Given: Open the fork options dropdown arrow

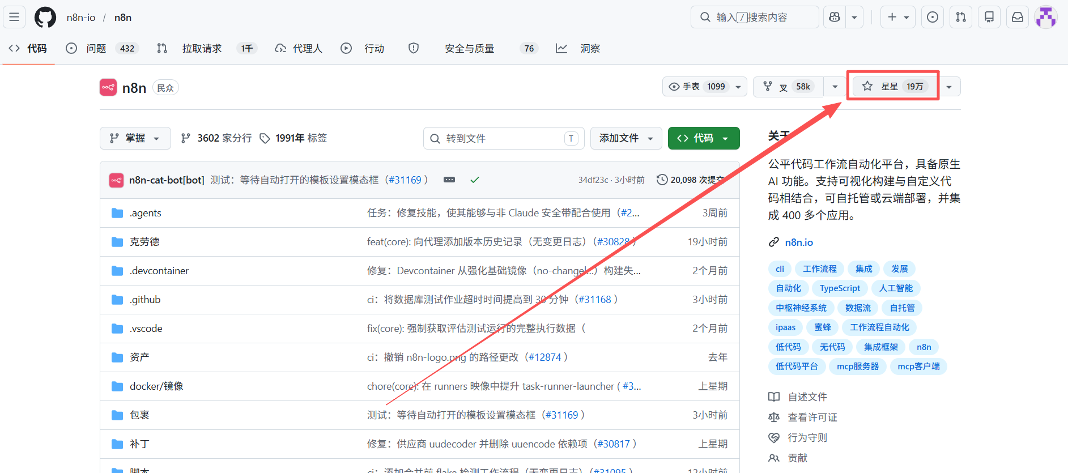Looking at the screenshot, I should [835, 87].
